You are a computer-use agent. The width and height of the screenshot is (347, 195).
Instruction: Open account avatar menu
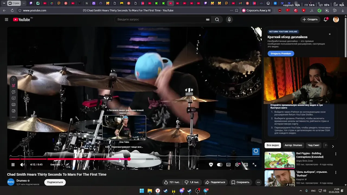(336, 19)
